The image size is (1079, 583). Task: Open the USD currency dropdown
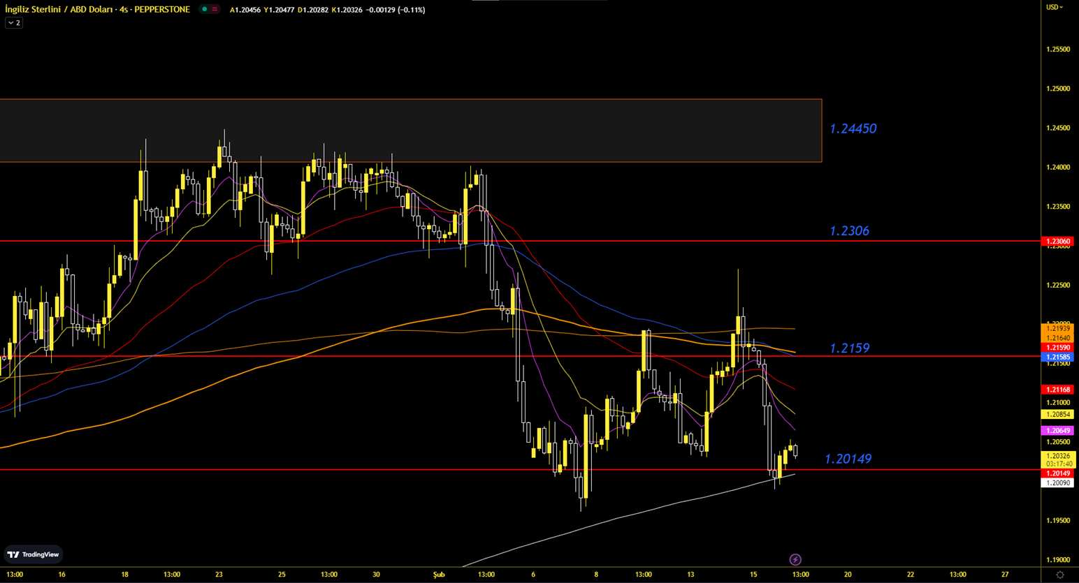point(1055,7)
